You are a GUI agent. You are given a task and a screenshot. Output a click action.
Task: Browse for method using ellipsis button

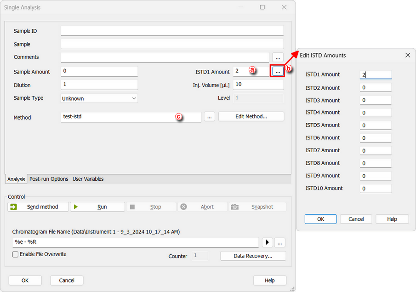(x=209, y=117)
